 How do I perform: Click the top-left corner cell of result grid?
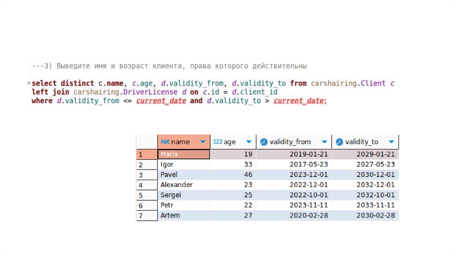coord(147,142)
